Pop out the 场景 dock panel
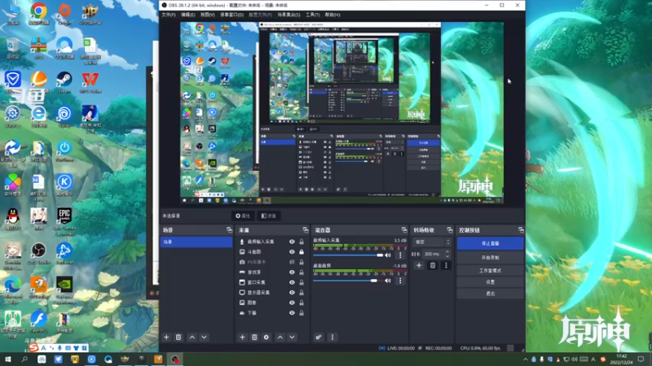 (229, 230)
